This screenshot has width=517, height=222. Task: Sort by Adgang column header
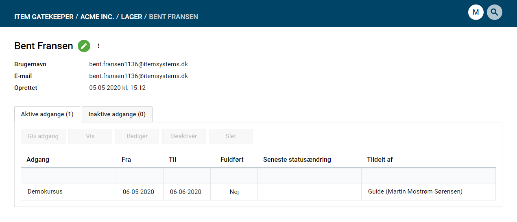pos(38,159)
